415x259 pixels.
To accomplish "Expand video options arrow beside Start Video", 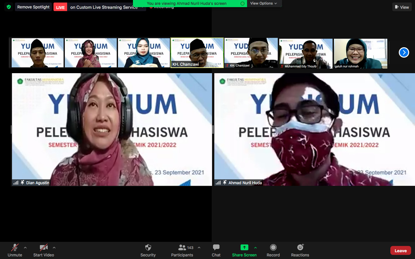I will pyautogui.click(x=54, y=248).
